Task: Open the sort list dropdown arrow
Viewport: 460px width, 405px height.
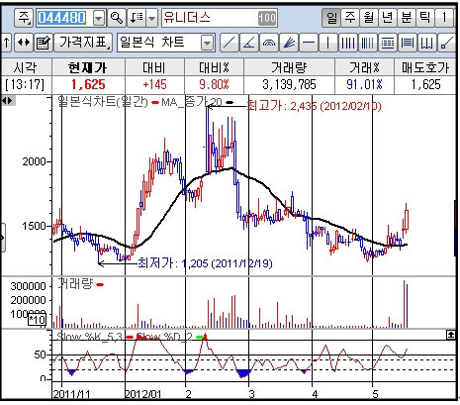Action: click(x=151, y=18)
